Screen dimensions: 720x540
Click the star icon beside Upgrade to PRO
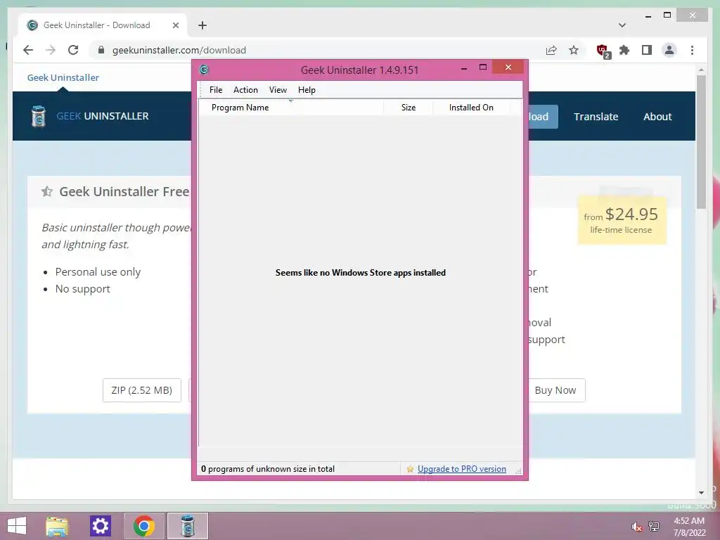click(x=410, y=469)
